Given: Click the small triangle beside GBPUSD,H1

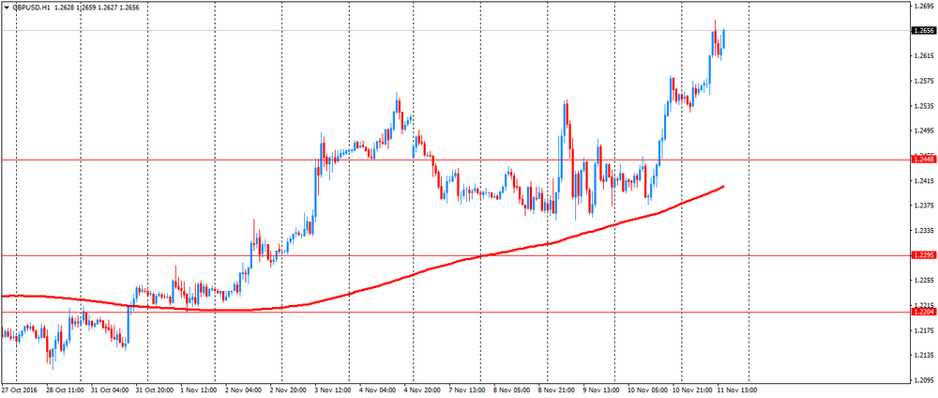Looking at the screenshot, I should 6,8.
